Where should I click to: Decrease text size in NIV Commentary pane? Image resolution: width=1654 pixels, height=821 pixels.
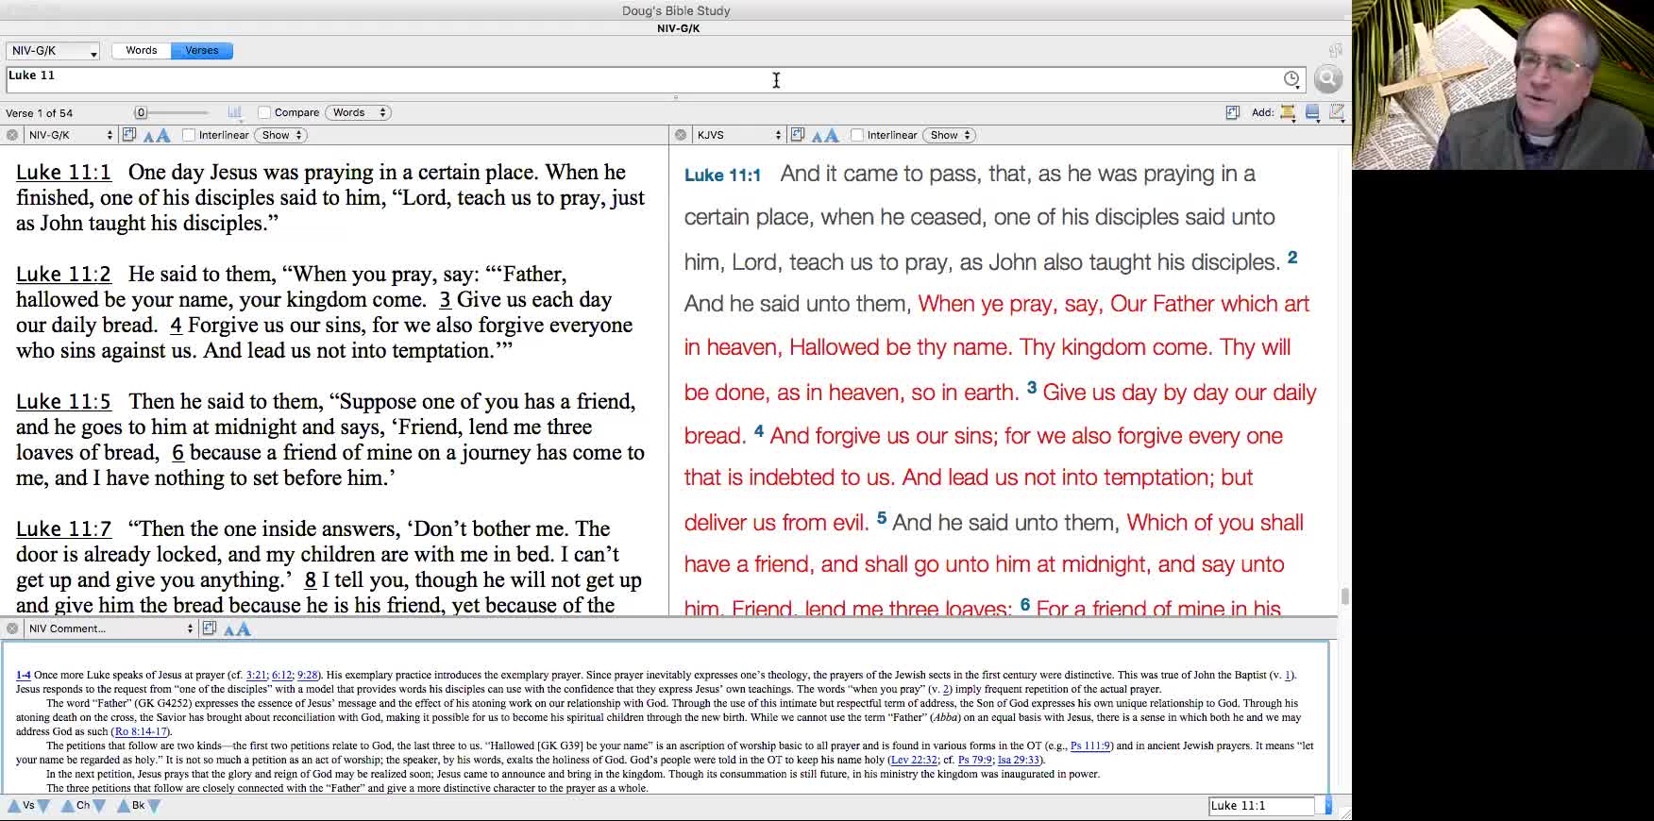pos(228,629)
